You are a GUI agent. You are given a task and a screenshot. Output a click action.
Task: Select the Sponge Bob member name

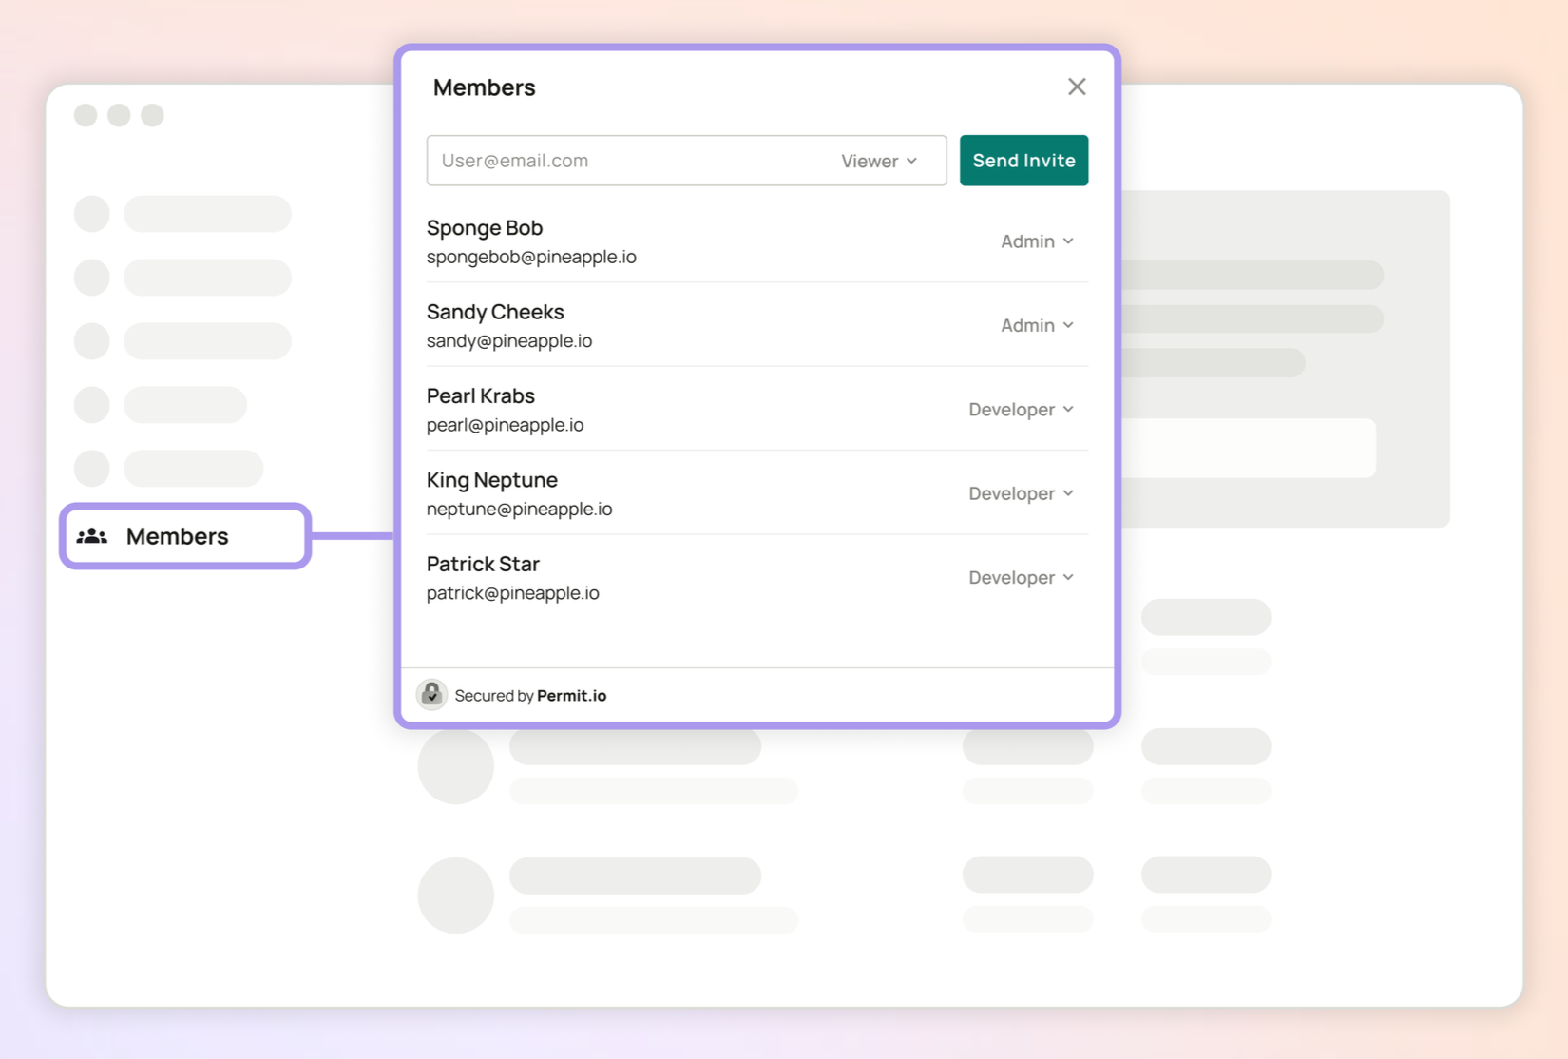click(x=485, y=228)
